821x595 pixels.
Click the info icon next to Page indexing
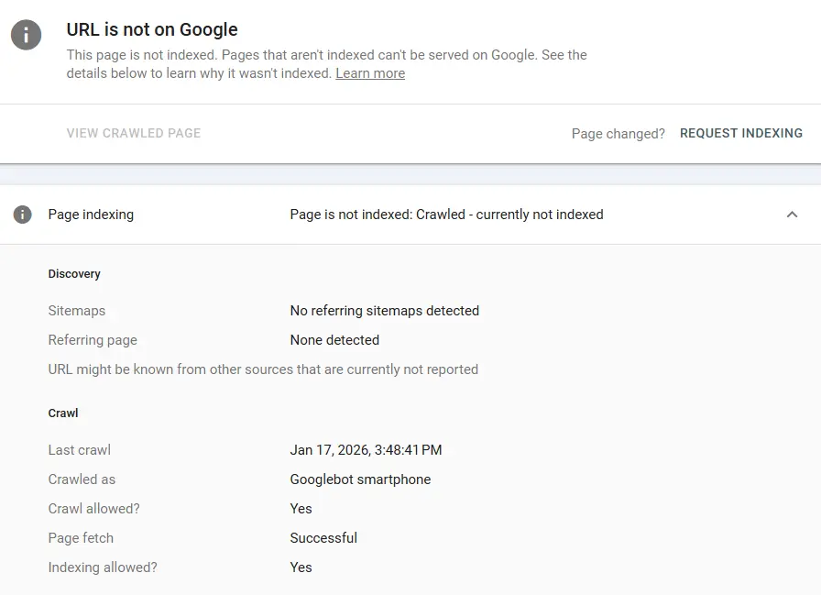[23, 215]
